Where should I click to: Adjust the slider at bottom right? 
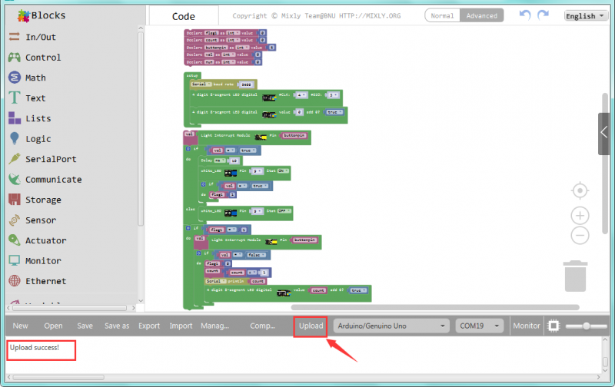click(x=587, y=326)
